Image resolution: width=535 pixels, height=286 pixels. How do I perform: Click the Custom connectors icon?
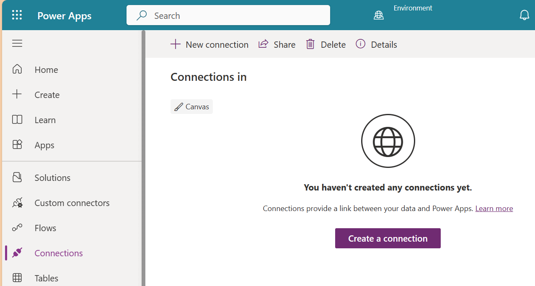[x=17, y=203]
